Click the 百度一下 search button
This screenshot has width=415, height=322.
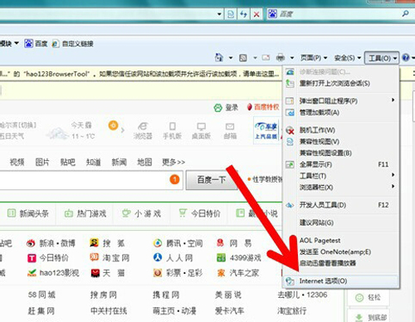[x=212, y=180]
